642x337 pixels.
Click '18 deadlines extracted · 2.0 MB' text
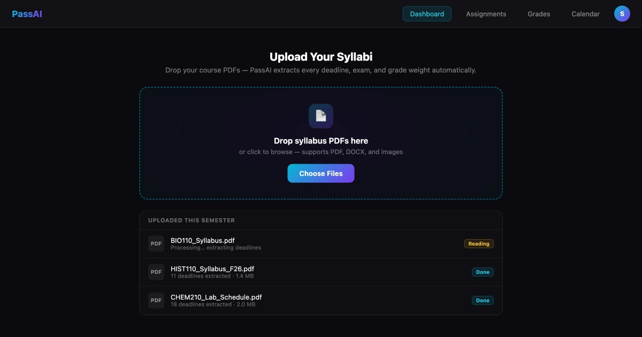click(x=213, y=304)
